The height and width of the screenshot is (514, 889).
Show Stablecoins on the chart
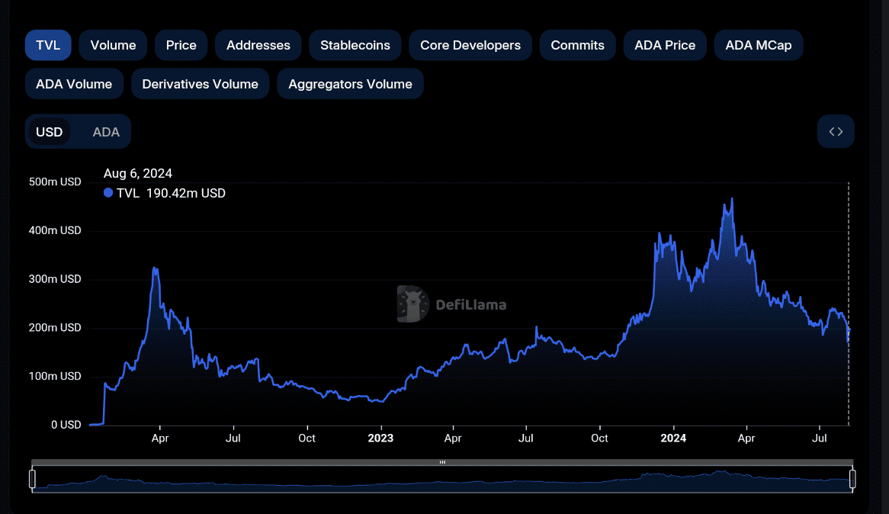[x=355, y=45]
